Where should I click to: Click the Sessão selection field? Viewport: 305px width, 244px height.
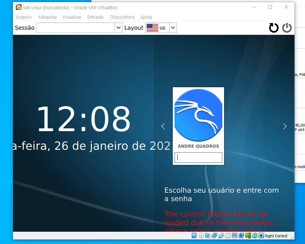coord(76,28)
